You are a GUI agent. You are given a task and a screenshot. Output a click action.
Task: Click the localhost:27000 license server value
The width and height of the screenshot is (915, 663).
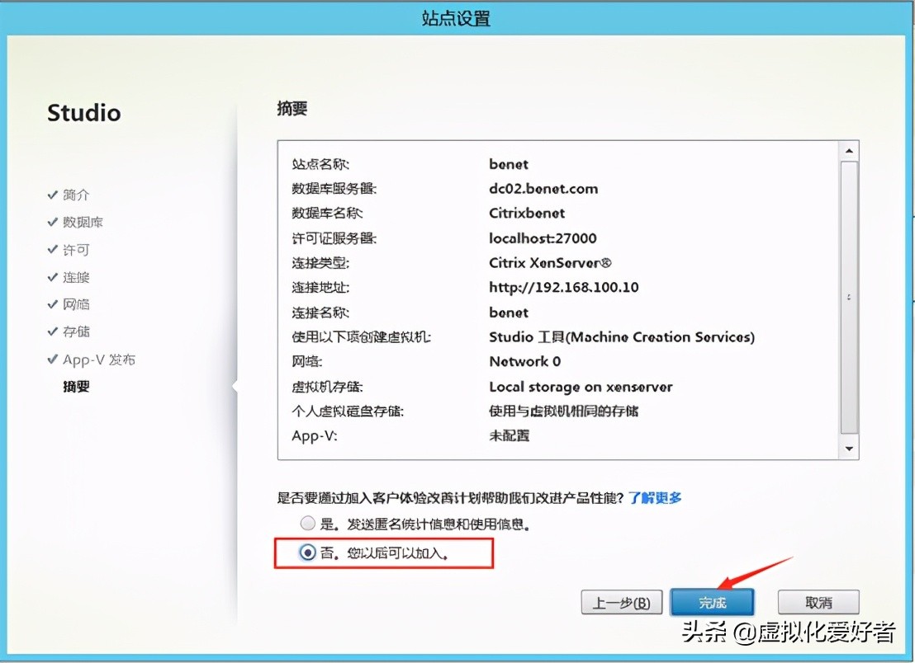point(543,238)
